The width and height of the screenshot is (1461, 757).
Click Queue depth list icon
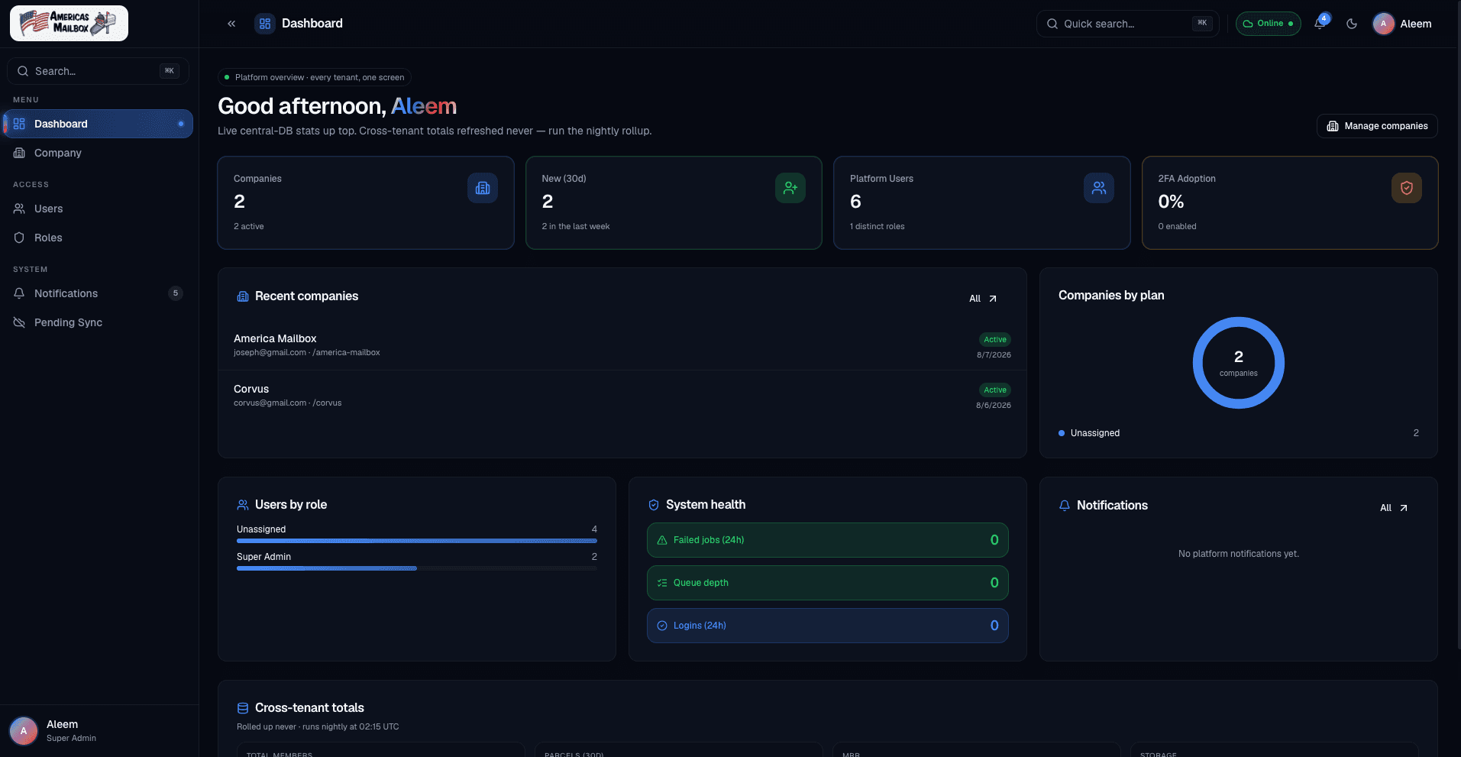coord(662,583)
